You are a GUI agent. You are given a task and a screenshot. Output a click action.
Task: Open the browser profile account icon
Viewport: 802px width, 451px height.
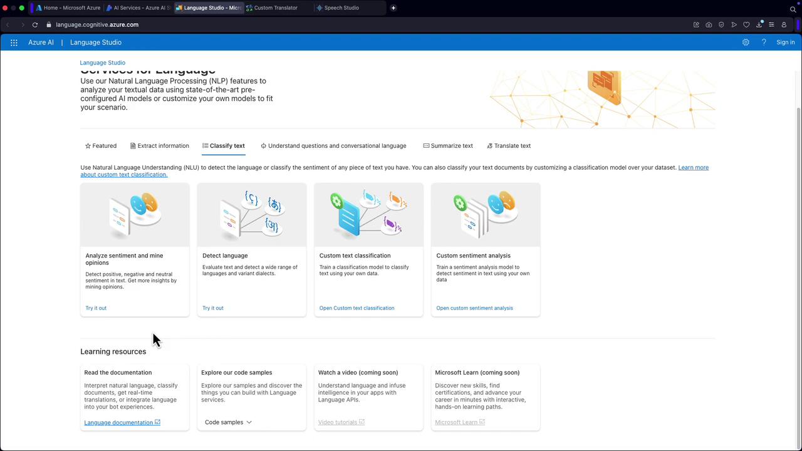click(x=784, y=25)
